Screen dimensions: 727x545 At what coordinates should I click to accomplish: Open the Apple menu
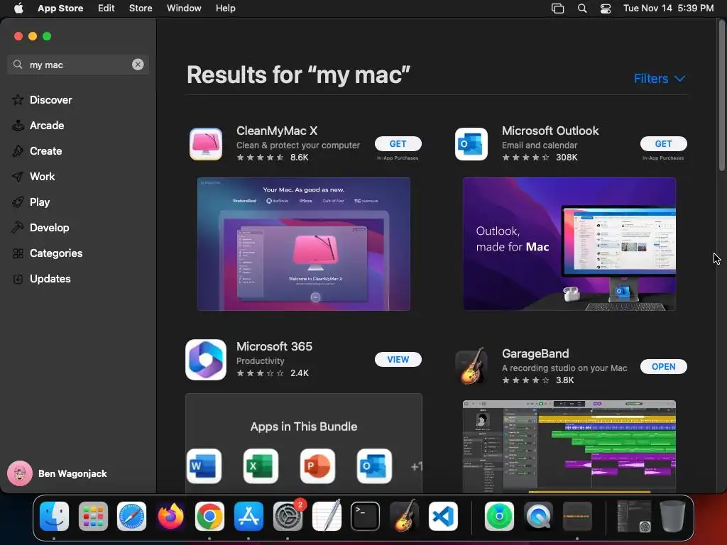coord(18,8)
